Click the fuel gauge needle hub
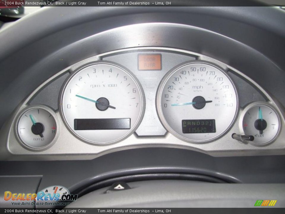285x214 pixels. click(x=261, y=125)
